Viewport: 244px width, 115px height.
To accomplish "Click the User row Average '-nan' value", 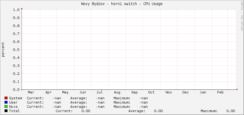I will pyautogui.click(x=100, y=102).
